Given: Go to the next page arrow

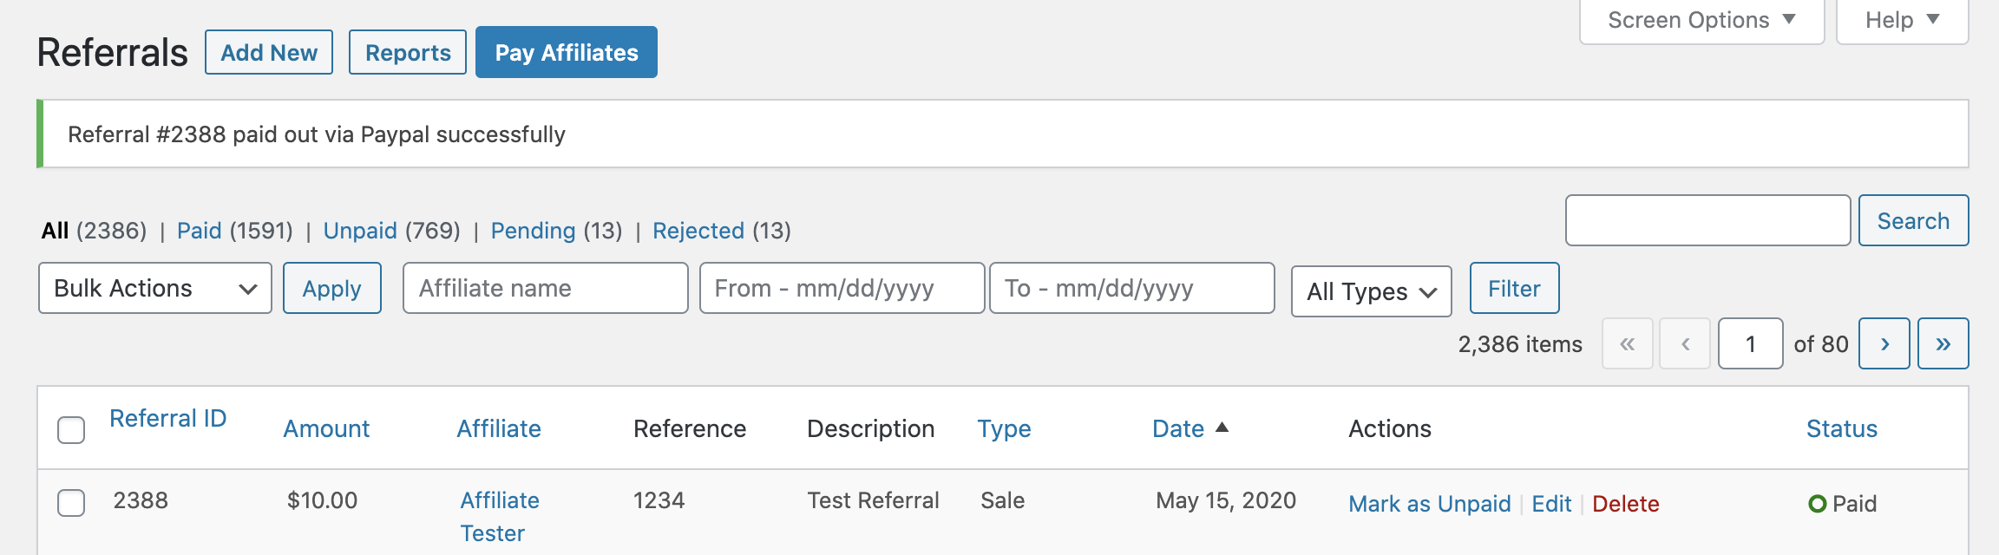Looking at the screenshot, I should click(x=1884, y=343).
